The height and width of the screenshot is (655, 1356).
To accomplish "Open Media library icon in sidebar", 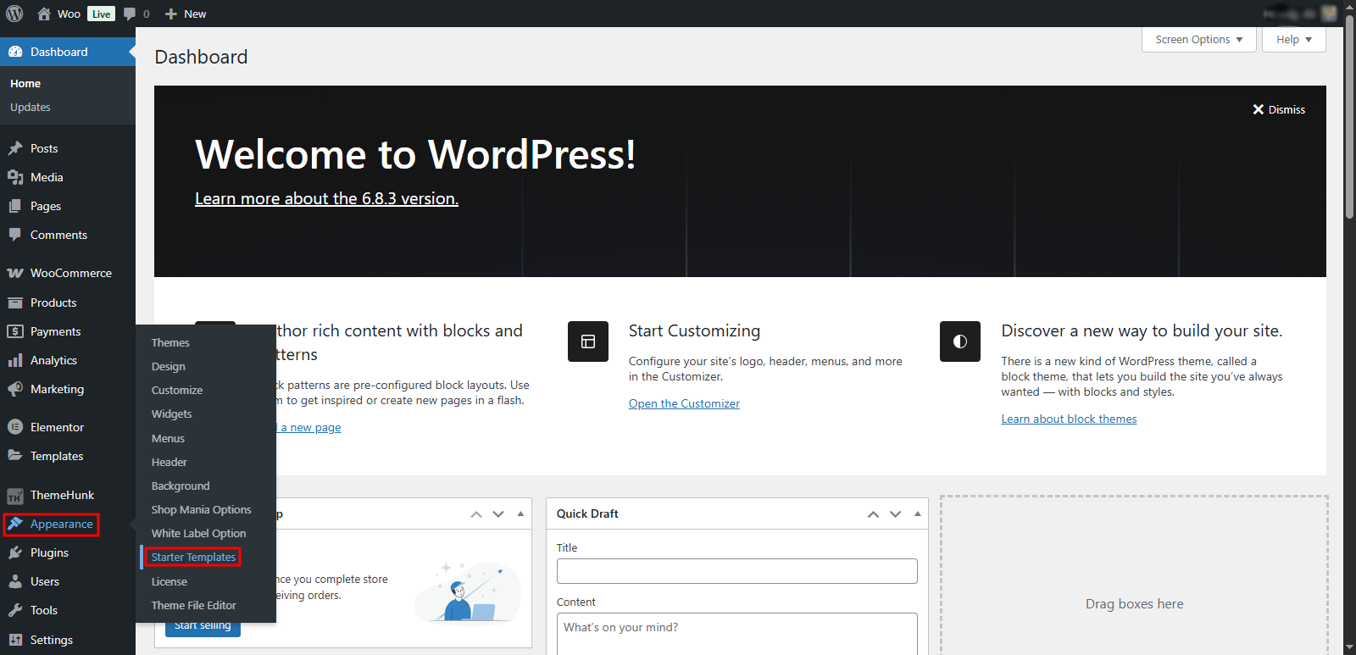I will tap(15, 177).
